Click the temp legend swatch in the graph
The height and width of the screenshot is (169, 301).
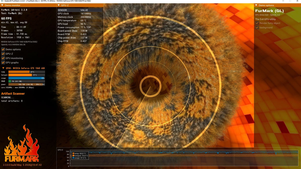[73, 153]
